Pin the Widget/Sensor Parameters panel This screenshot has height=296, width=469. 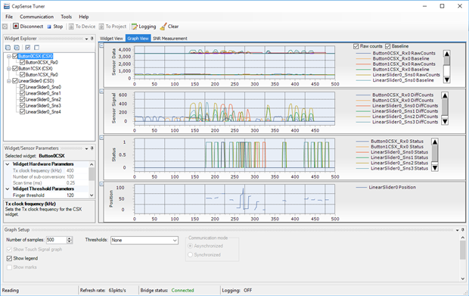pos(92,148)
